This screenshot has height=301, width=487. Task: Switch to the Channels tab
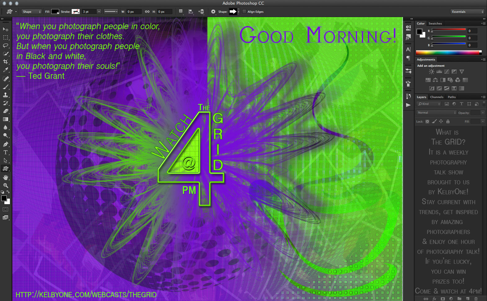(x=437, y=97)
